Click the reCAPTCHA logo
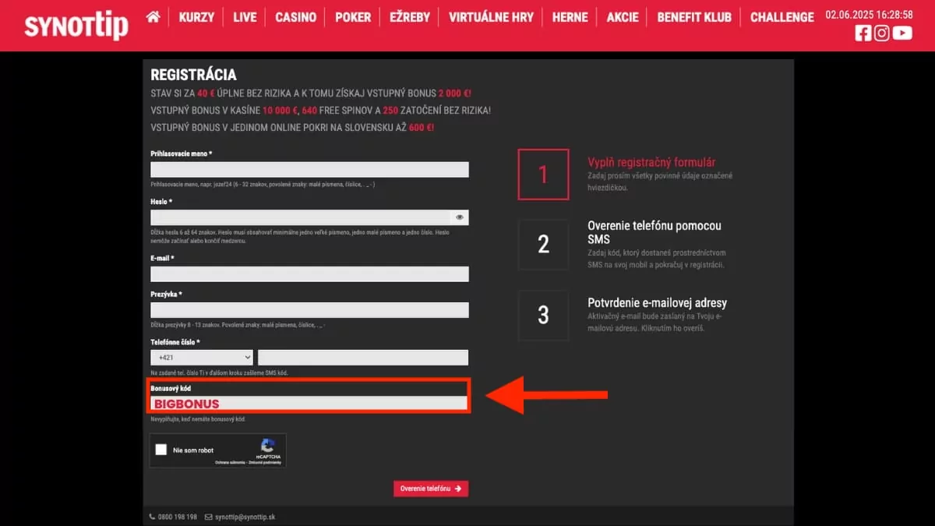This screenshot has width=935, height=526. [x=268, y=446]
